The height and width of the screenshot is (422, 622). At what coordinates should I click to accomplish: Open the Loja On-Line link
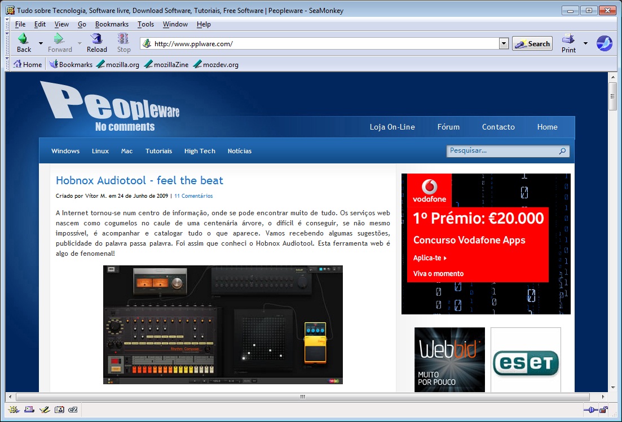click(x=392, y=127)
